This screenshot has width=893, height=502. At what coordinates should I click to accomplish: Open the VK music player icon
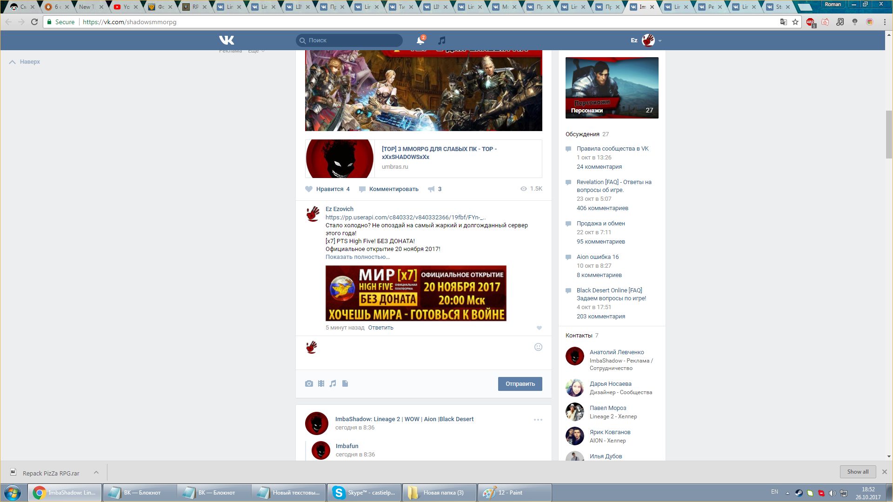tap(442, 40)
